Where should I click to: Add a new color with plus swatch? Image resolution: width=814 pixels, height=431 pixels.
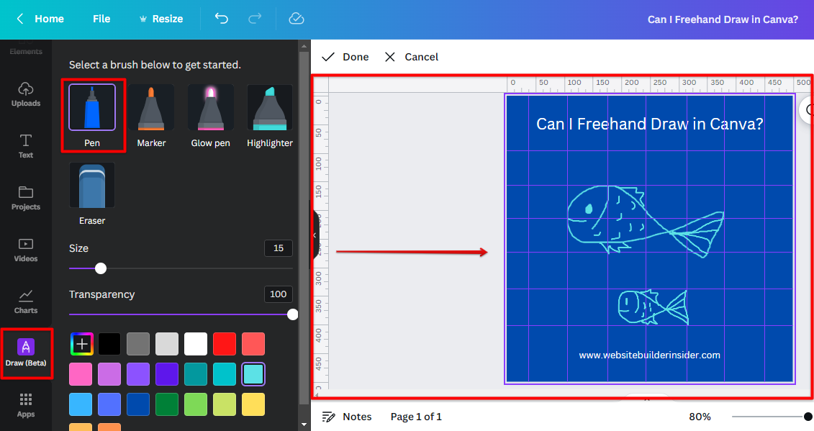click(x=81, y=344)
